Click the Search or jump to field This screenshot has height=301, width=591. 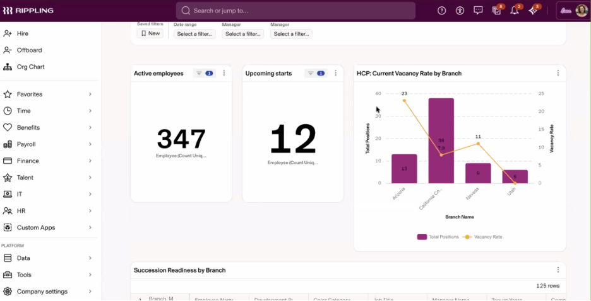click(x=295, y=11)
